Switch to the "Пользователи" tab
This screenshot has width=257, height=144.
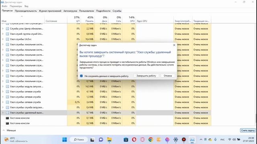87,11
